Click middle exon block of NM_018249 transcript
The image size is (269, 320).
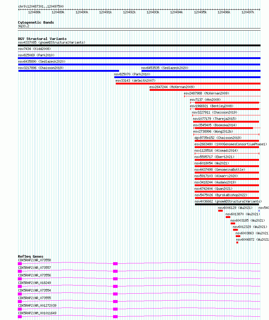pos(115,286)
